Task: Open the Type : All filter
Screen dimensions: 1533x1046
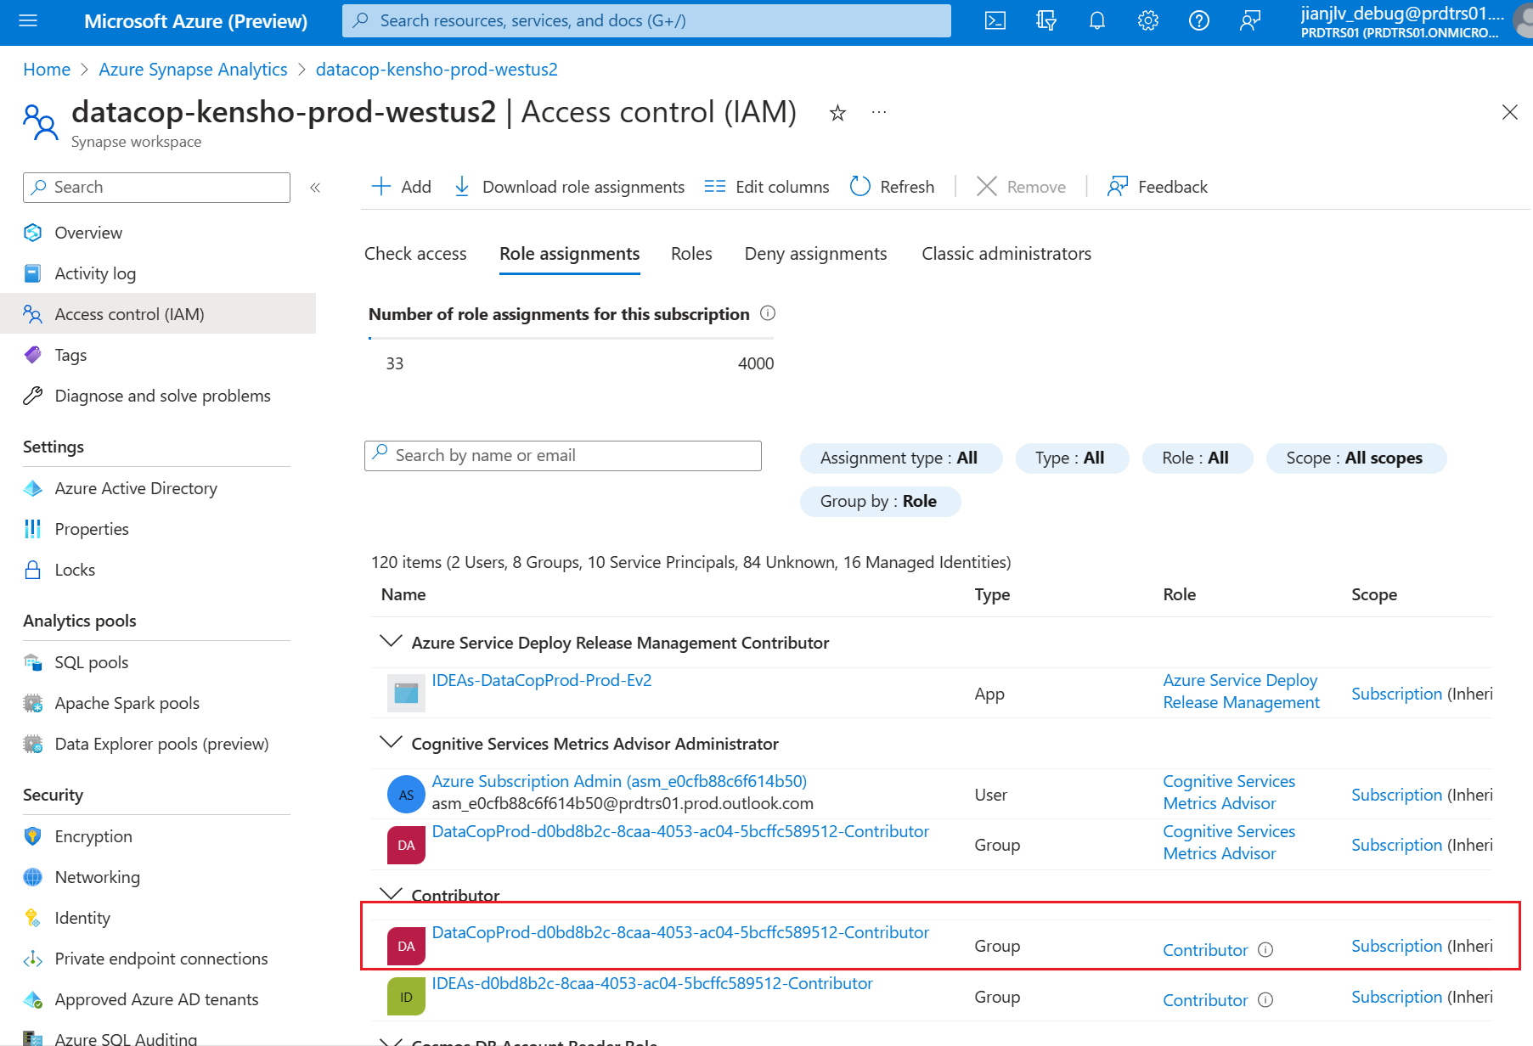Action: [1071, 458]
